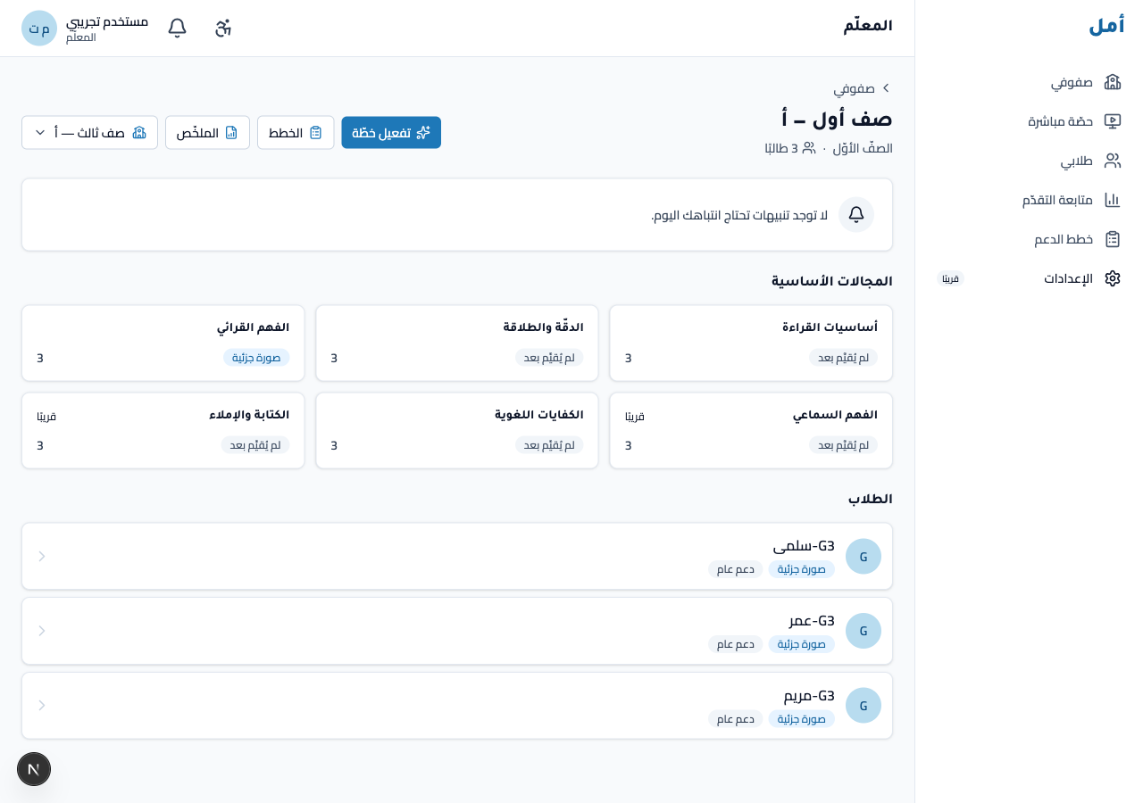Click the bell icon in the alerts card
1143x803 pixels.
pyautogui.click(x=856, y=214)
